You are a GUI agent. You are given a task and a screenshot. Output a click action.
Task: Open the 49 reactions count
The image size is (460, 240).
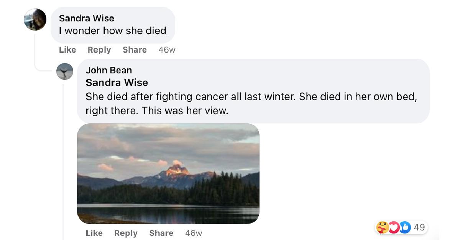[x=419, y=227]
